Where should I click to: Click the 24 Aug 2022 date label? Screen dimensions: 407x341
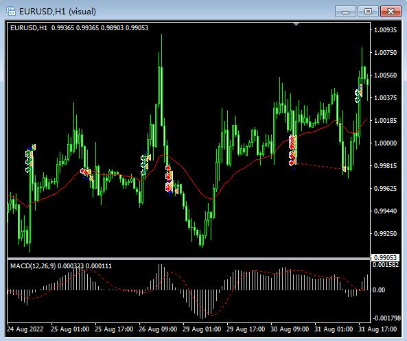(25, 329)
